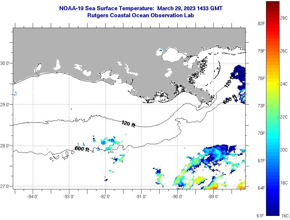Click the title 'NOAA-19 Sea Surface Temperature: March 29, 2023 1433 GMT'
The height and width of the screenshot is (220, 290).
(x=141, y=8)
